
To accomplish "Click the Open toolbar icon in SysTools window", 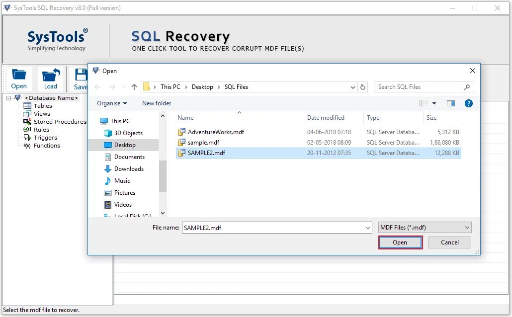I will tap(18, 79).
